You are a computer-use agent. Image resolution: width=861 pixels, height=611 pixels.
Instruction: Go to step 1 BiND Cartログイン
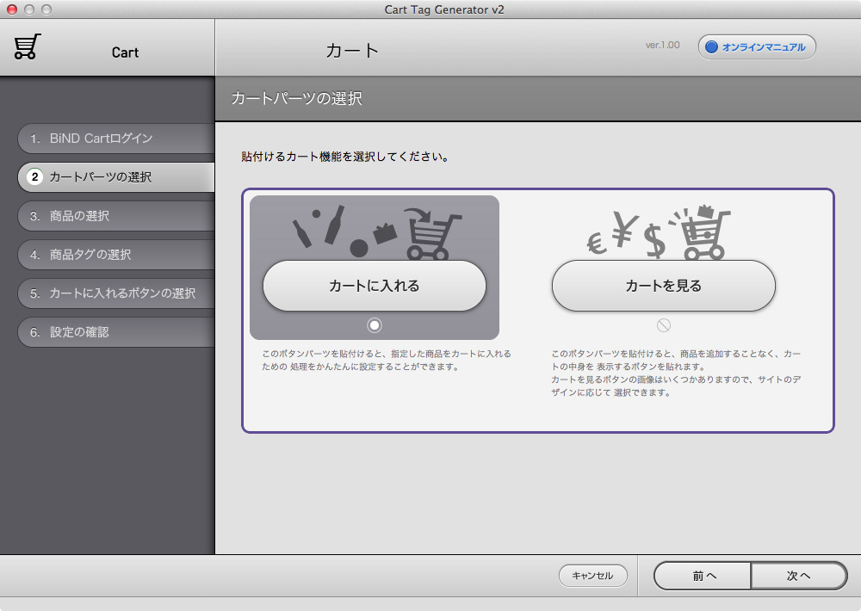click(x=116, y=139)
